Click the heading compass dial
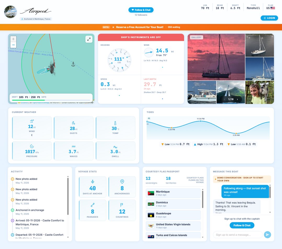 point(119,60)
